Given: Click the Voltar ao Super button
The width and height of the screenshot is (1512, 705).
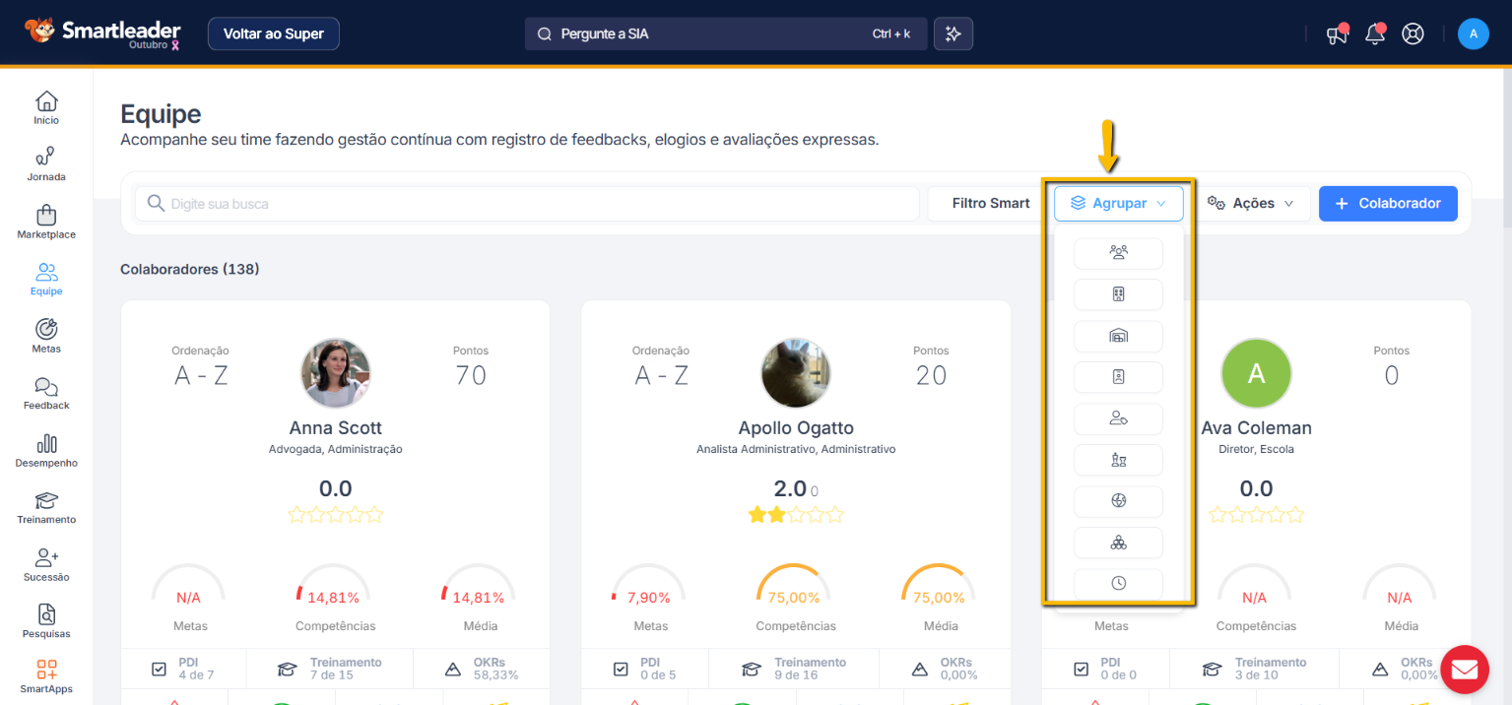Looking at the screenshot, I should (273, 33).
